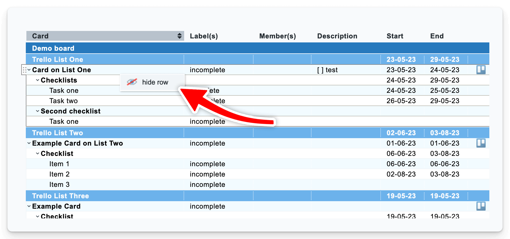Click Trello List Two end date 03-08-23
The width and height of the screenshot is (510, 239).
[x=445, y=133]
